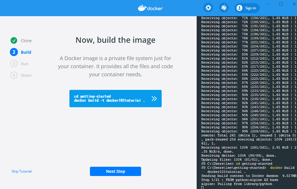This screenshot has height=189, width=297.
Task: Select the Run step label
Action: coord(24,64)
